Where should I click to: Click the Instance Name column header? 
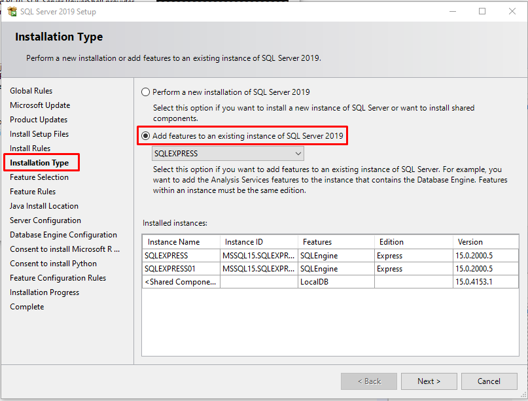[181, 242]
